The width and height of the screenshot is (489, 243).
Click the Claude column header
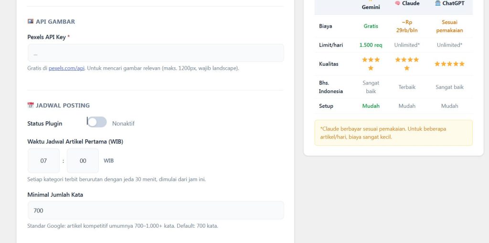(407, 3)
